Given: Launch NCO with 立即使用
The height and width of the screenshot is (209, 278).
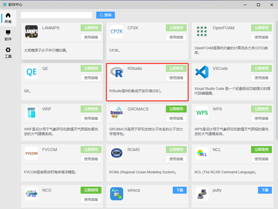Looking at the screenshot, I should tap(91, 190).
